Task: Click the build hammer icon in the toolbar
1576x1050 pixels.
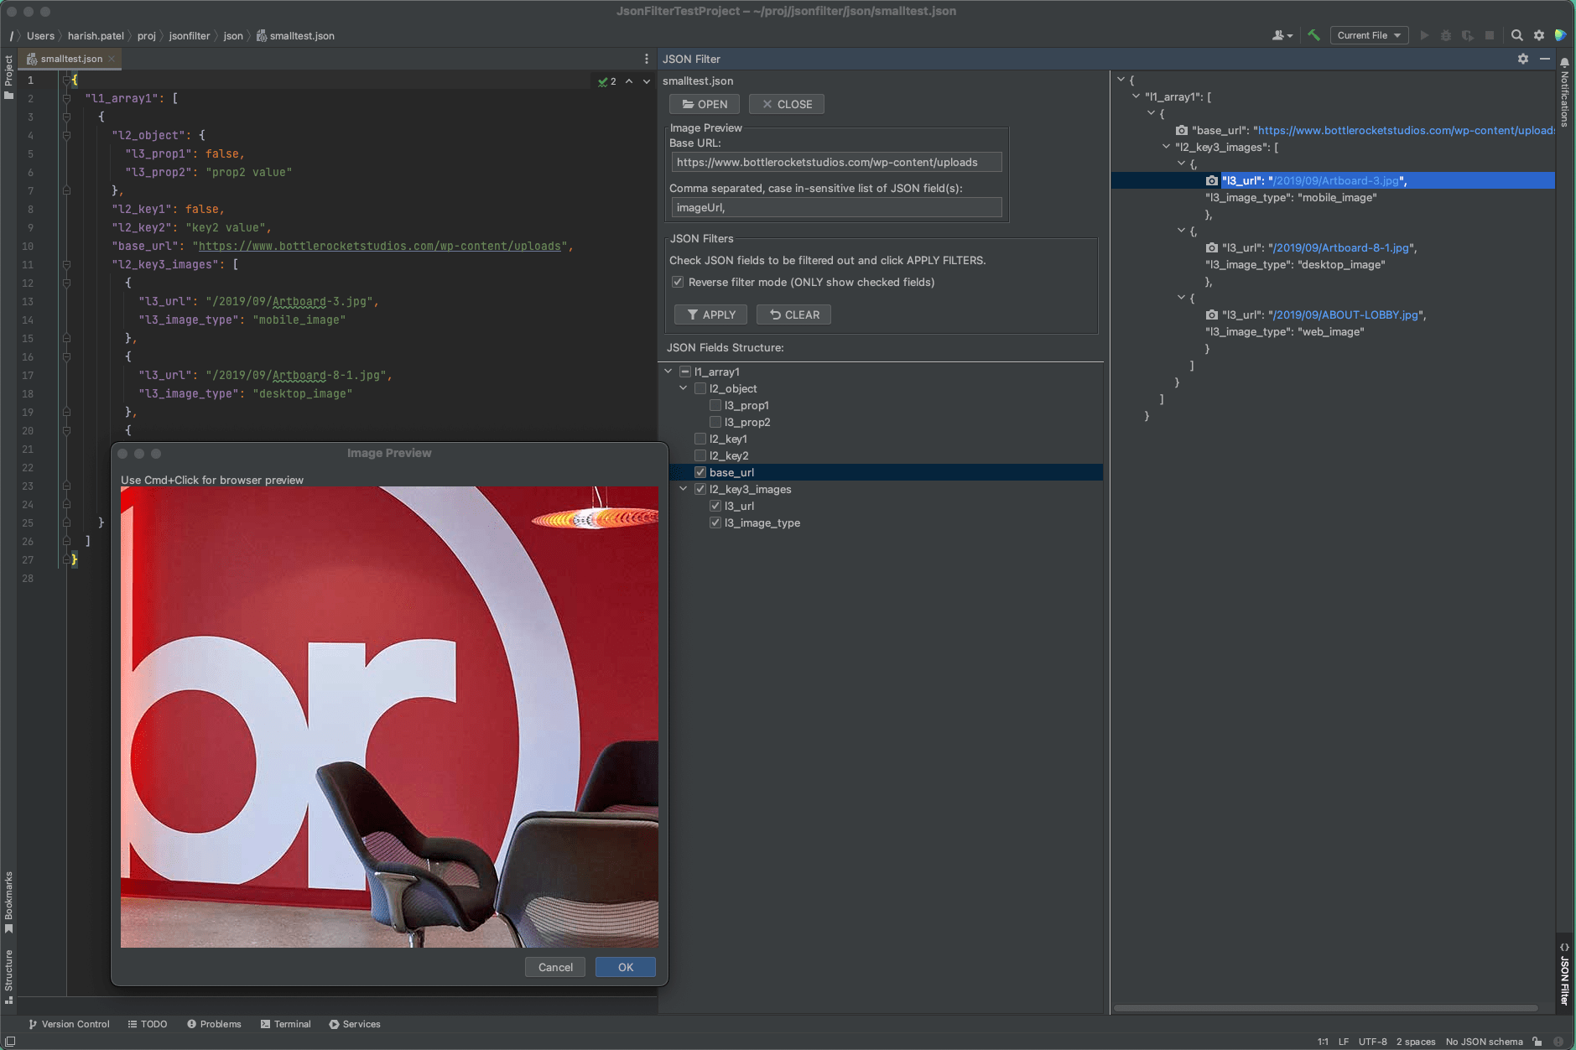Action: pyautogui.click(x=1313, y=35)
